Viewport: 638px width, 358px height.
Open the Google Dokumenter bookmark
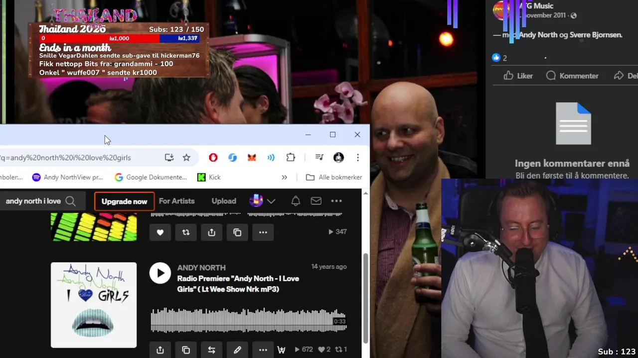coord(151,177)
